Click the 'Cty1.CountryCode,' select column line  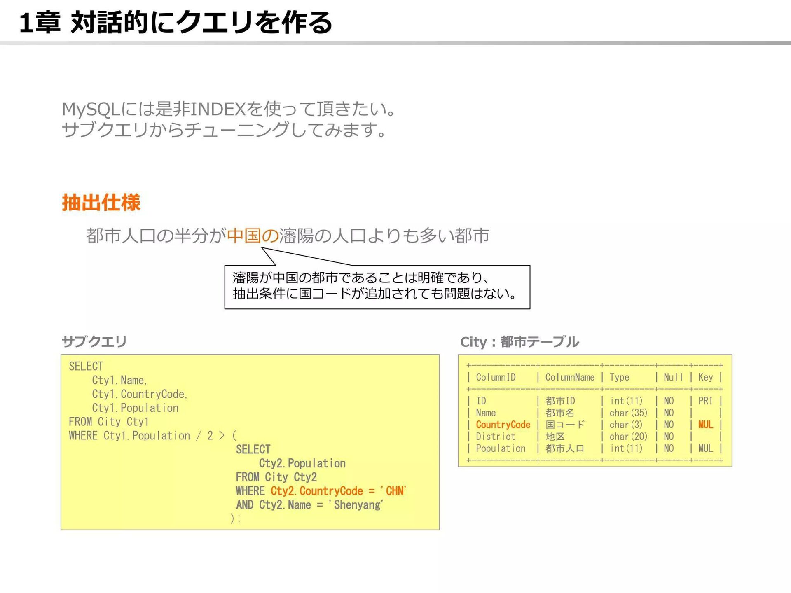(140, 394)
